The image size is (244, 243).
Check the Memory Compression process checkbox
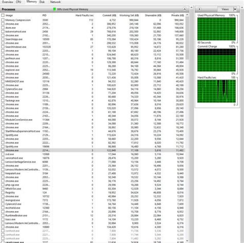[3, 20]
